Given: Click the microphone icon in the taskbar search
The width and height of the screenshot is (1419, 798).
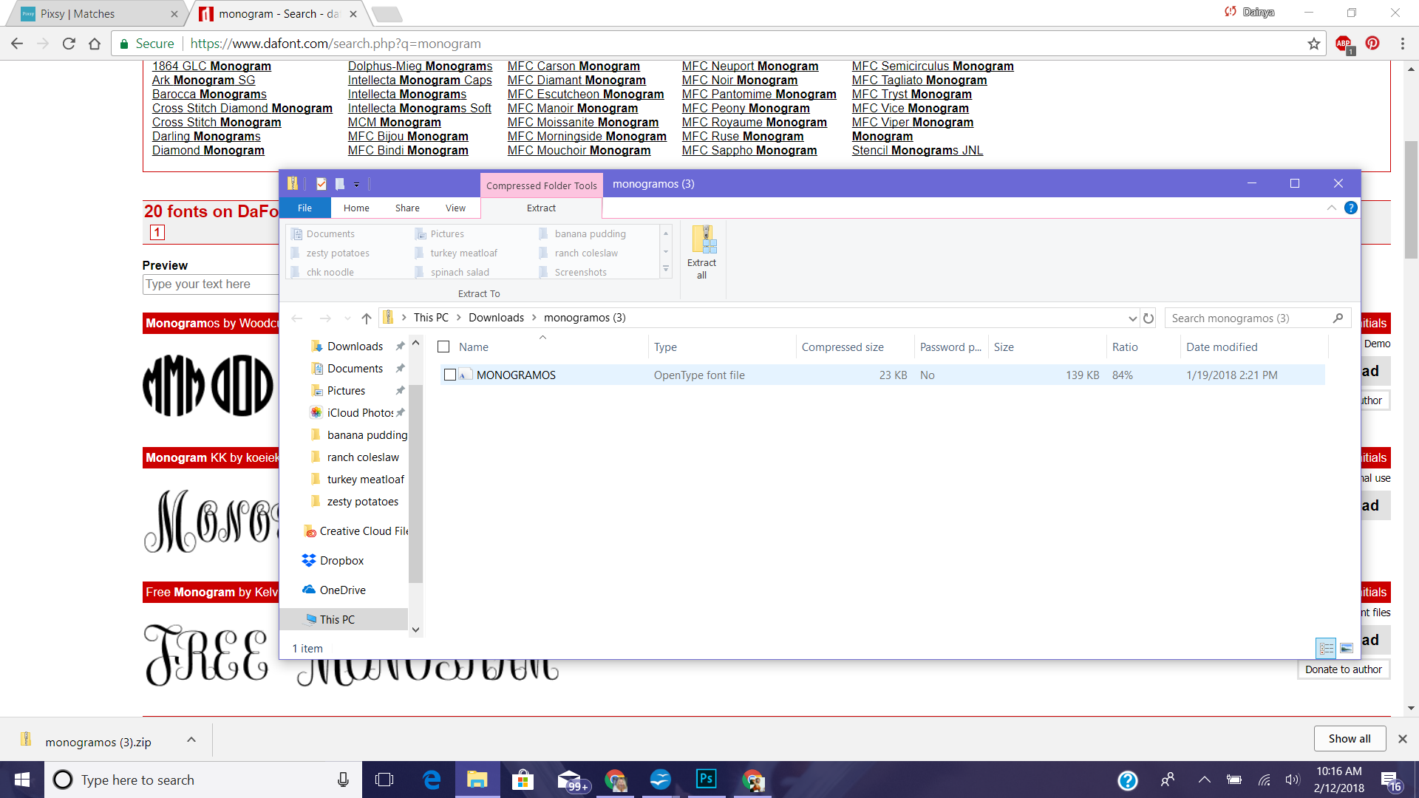Looking at the screenshot, I should tap(343, 780).
